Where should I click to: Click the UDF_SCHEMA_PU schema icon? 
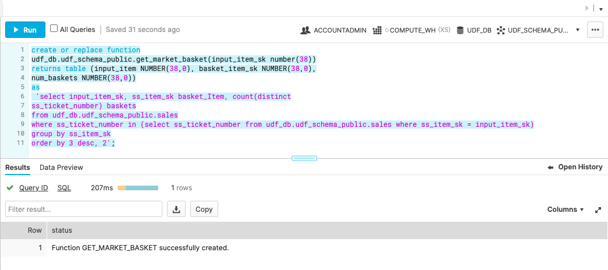(x=500, y=30)
